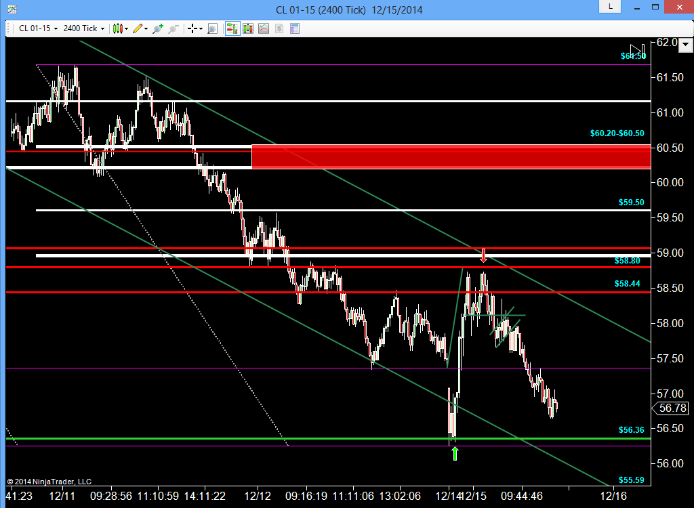Click the zoom in magnifier icon

[x=157, y=28]
